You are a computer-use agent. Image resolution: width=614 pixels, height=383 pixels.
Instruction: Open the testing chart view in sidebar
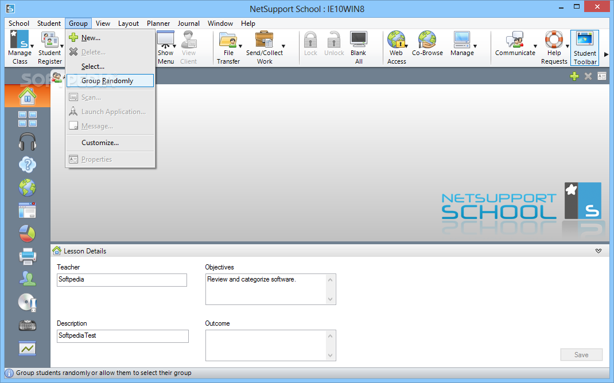[28, 348]
